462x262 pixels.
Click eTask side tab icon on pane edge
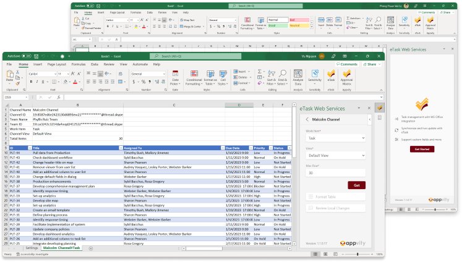coord(380,108)
